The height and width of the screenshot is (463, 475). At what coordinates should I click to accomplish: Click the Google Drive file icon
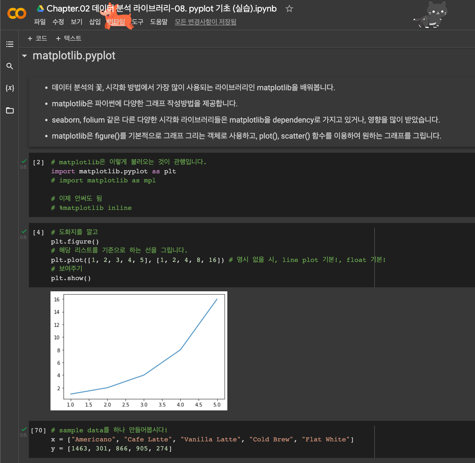[x=40, y=9]
